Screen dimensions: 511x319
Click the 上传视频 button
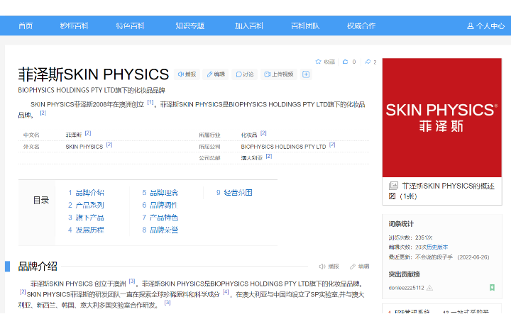[x=279, y=74]
